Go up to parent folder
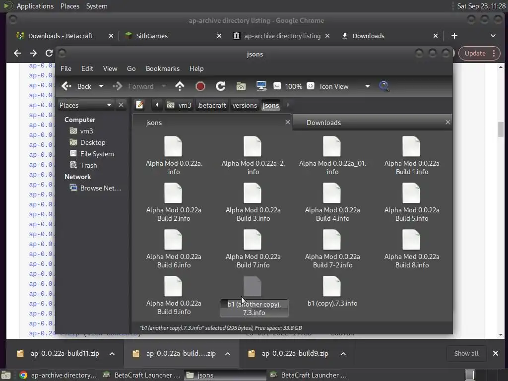Image resolution: width=508 pixels, height=381 pixels. 180,86
